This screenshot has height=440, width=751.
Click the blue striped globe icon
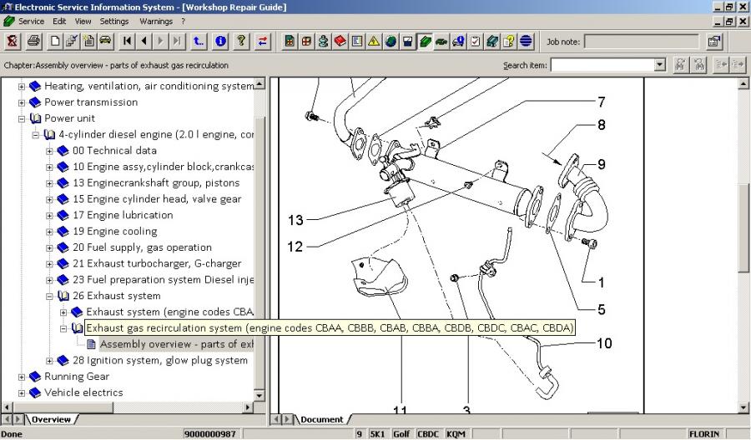coord(527,41)
